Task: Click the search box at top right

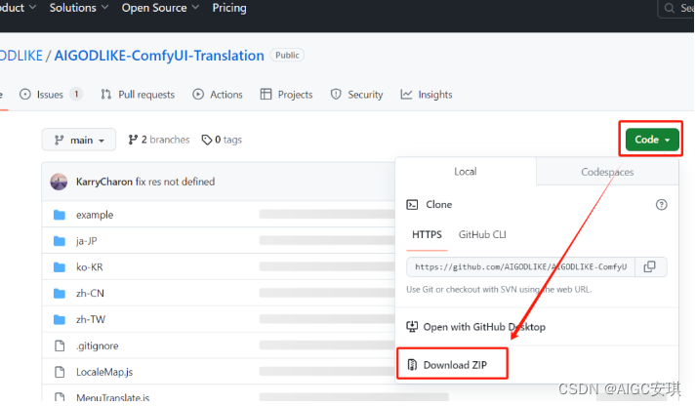Action: click(676, 8)
